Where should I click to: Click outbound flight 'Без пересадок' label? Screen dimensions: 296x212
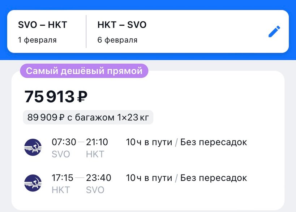(x=214, y=142)
